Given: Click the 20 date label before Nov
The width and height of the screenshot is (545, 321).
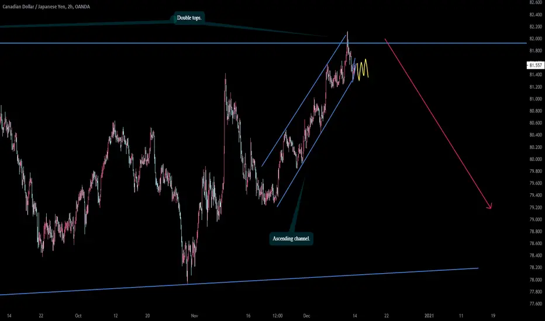Looking at the screenshot, I should 147,316.
